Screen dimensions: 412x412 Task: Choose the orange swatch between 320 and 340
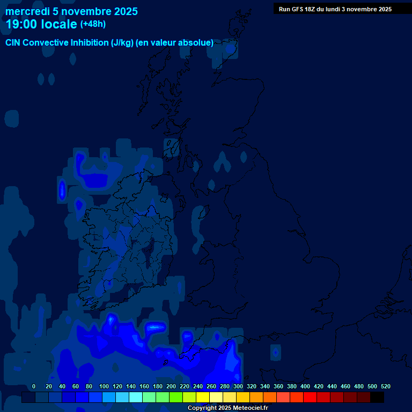256,398
